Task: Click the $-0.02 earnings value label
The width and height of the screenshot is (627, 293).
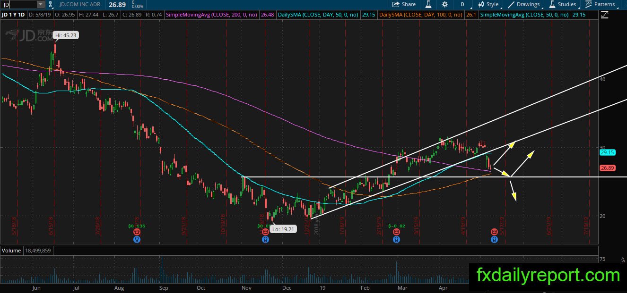Action: click(x=397, y=226)
